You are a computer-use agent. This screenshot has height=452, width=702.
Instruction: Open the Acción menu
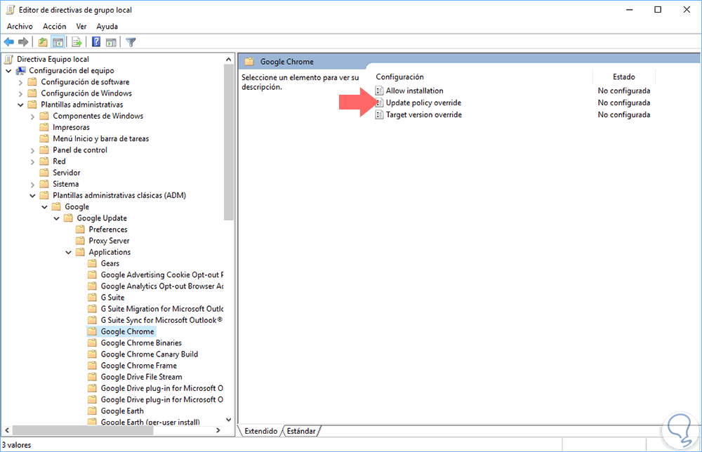[x=55, y=27]
